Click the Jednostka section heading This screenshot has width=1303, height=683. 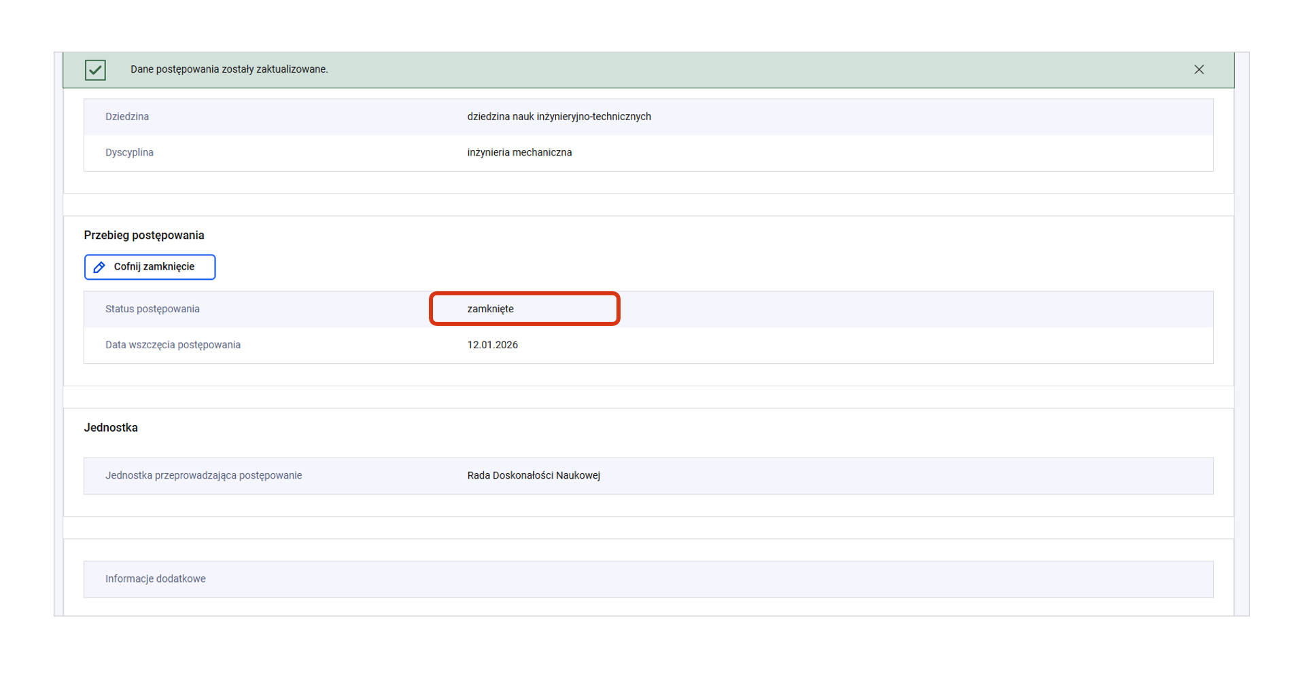[x=111, y=428]
